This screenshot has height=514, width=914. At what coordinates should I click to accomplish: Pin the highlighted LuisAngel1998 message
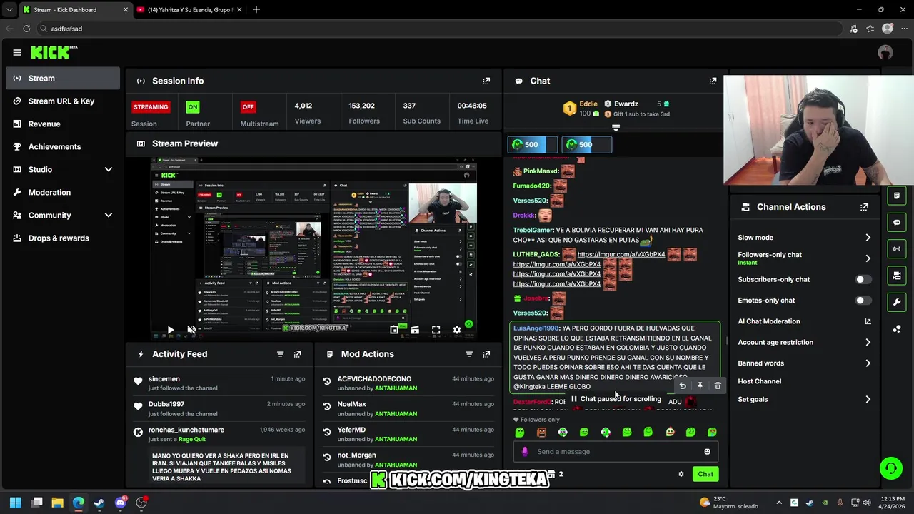700,386
